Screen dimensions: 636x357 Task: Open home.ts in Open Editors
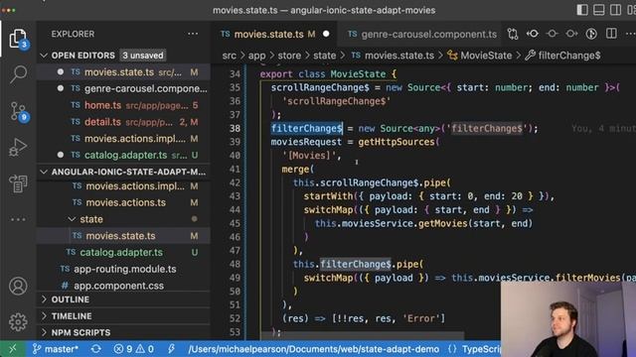[123, 105]
